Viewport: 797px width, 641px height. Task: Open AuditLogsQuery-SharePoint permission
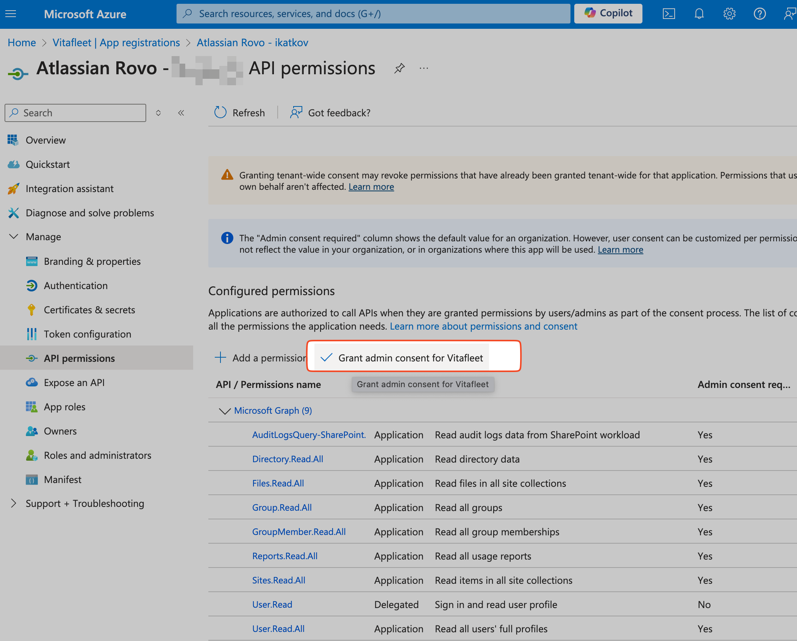[309, 435]
